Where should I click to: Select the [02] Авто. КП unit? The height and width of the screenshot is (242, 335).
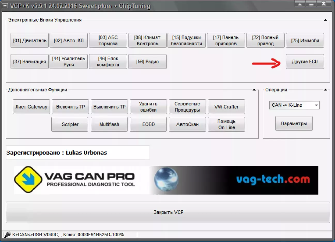click(68, 41)
